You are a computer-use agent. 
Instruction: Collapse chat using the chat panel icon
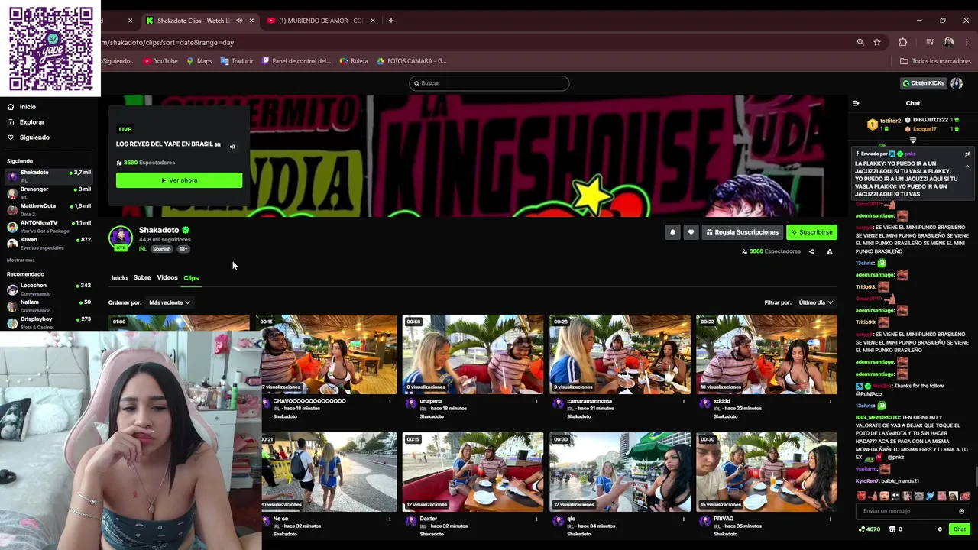856,103
